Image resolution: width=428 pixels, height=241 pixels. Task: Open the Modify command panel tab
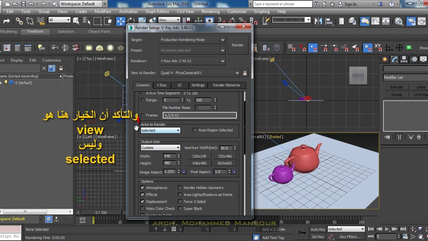point(395,60)
